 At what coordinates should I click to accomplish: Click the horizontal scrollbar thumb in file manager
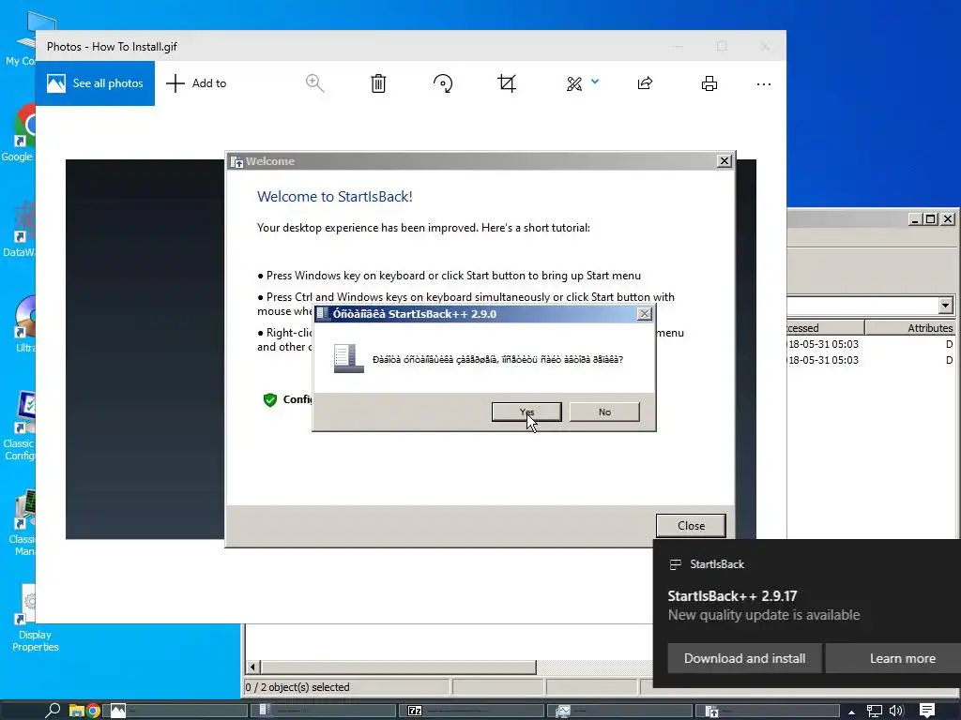pyautogui.click(x=398, y=667)
